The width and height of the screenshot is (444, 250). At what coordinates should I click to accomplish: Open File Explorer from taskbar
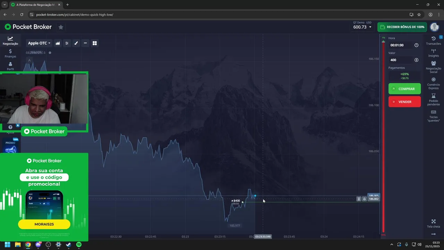18,244
